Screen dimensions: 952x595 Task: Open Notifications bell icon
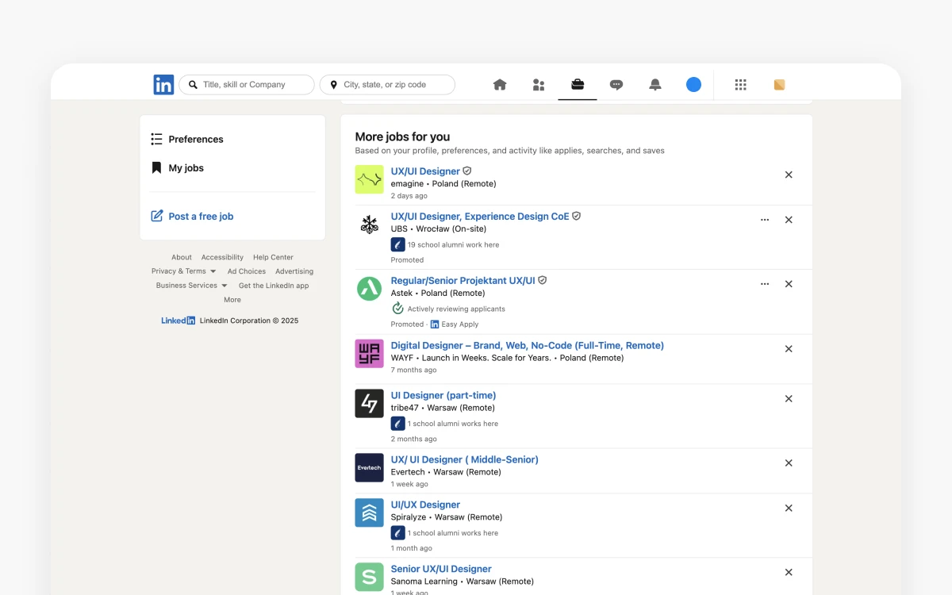pyautogui.click(x=655, y=85)
